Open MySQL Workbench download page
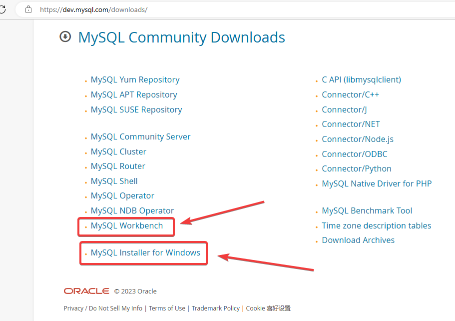The image size is (455, 321). tap(127, 225)
